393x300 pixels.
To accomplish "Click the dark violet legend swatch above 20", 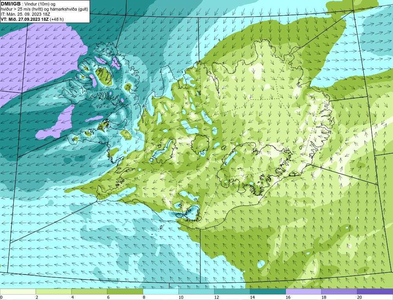I will tap(375, 291).
